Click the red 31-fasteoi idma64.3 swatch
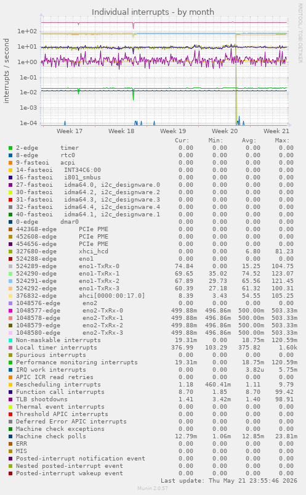Image resolution: width=306 pixels, height=495 pixels. click(x=10, y=200)
